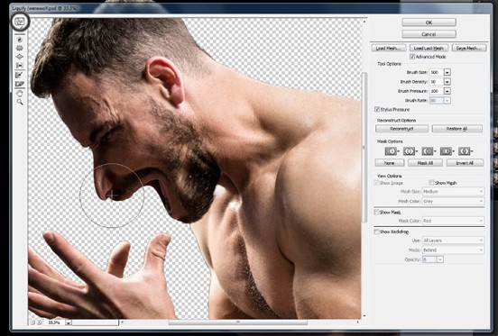Image resolution: width=498 pixels, height=336 pixels.
Task: Select the Zoom magnifier tool
Action: tap(20, 102)
